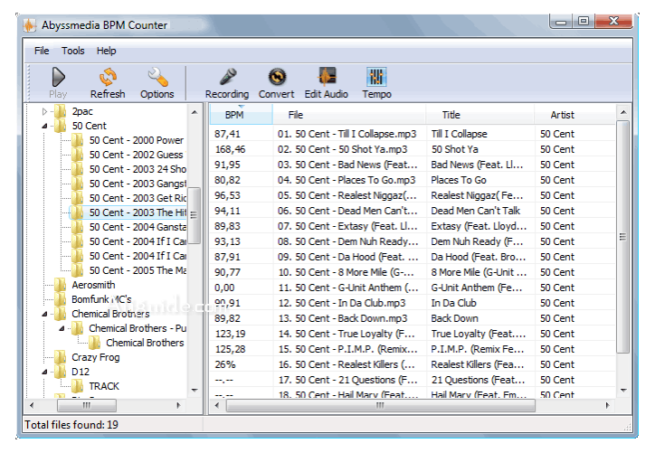Select the 2pac folder icon
The image size is (655, 453).
pos(61,111)
